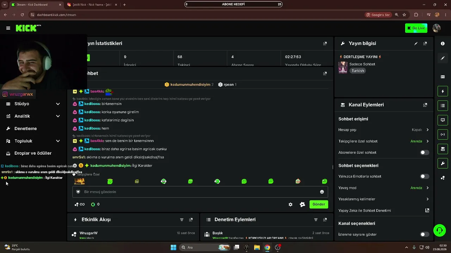This screenshot has height=253, width=451.
Task: Select the fire emote in emote row
Action: tap(79, 181)
